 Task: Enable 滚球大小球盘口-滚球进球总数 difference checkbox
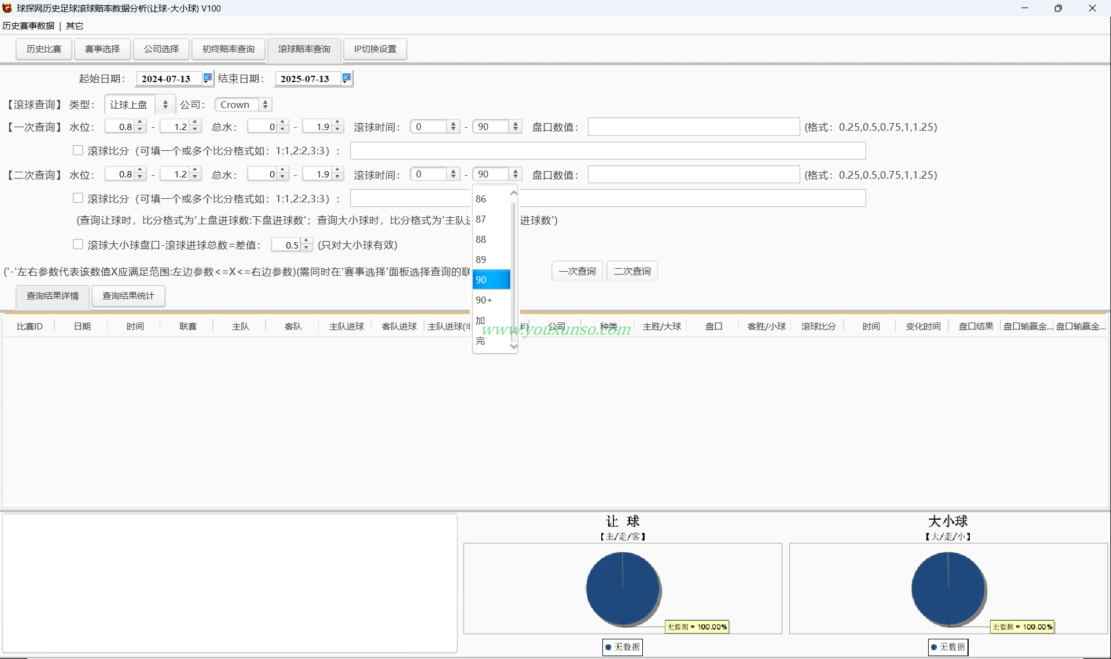(78, 245)
